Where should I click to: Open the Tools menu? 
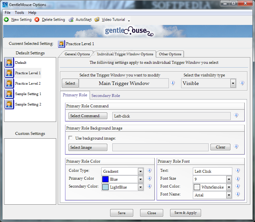(x=19, y=13)
